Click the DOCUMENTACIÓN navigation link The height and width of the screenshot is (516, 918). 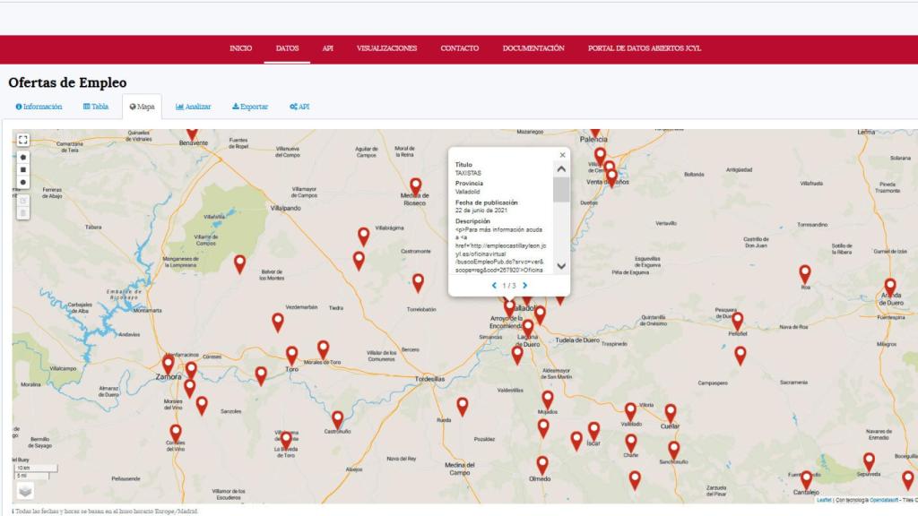tap(533, 48)
